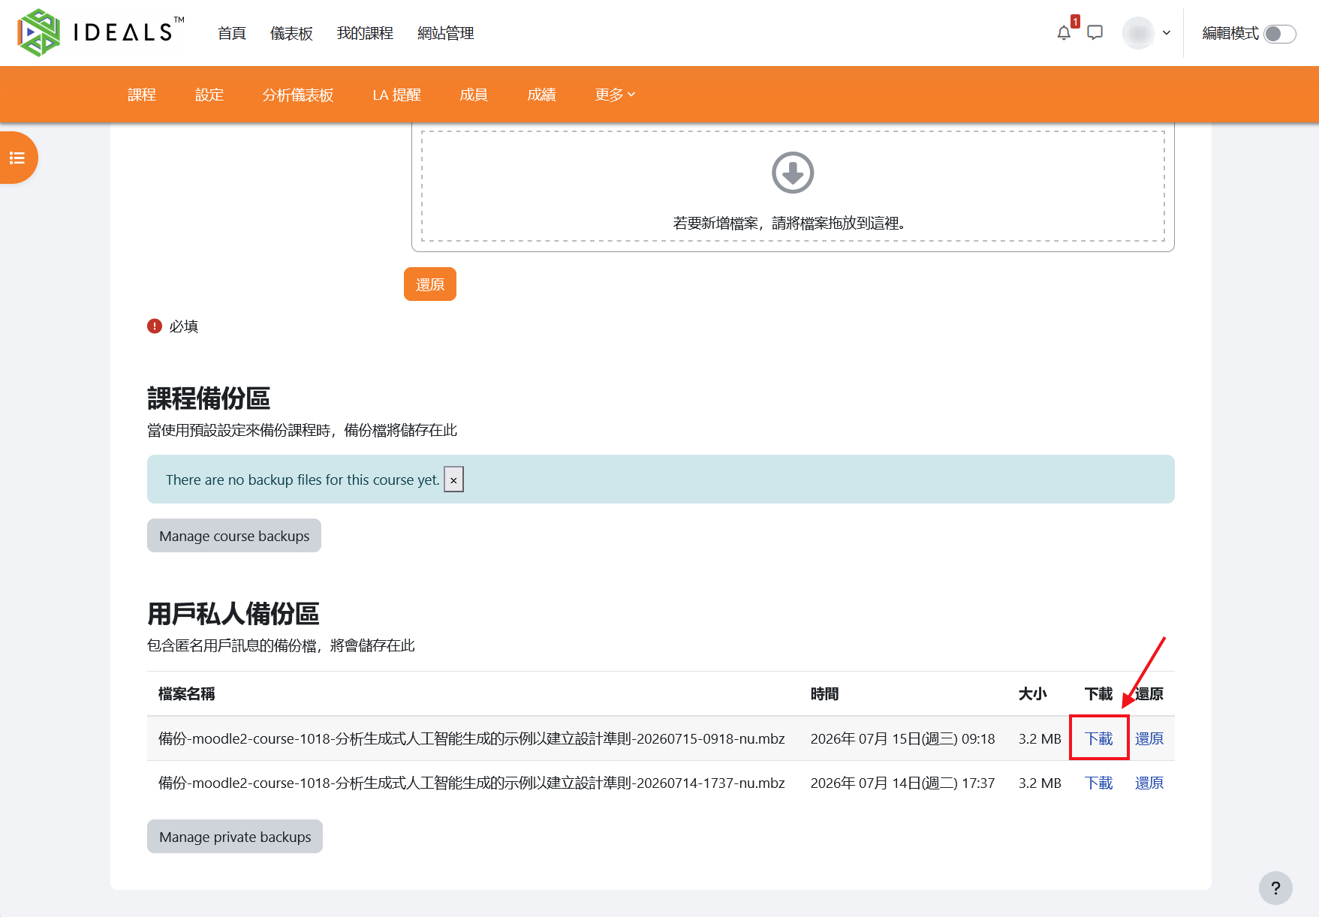Click the orange 還原 restore button
Image resolution: width=1319 pixels, height=917 pixels.
[x=430, y=284]
